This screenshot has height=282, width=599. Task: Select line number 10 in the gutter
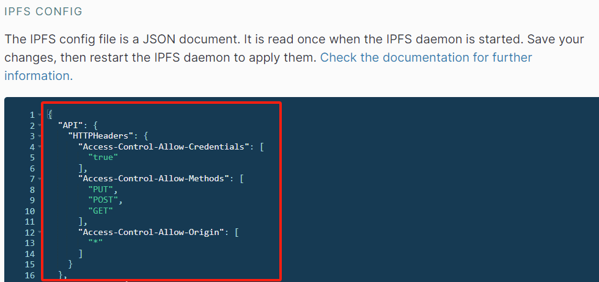point(29,211)
